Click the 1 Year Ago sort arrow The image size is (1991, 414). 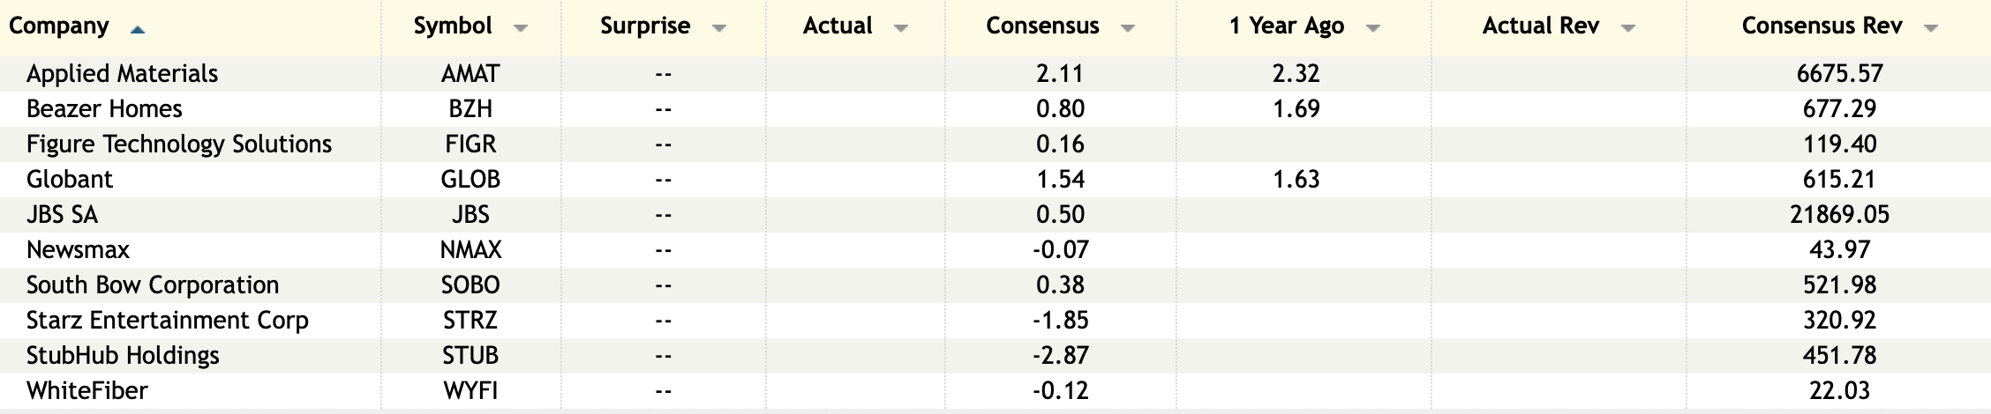[1372, 29]
